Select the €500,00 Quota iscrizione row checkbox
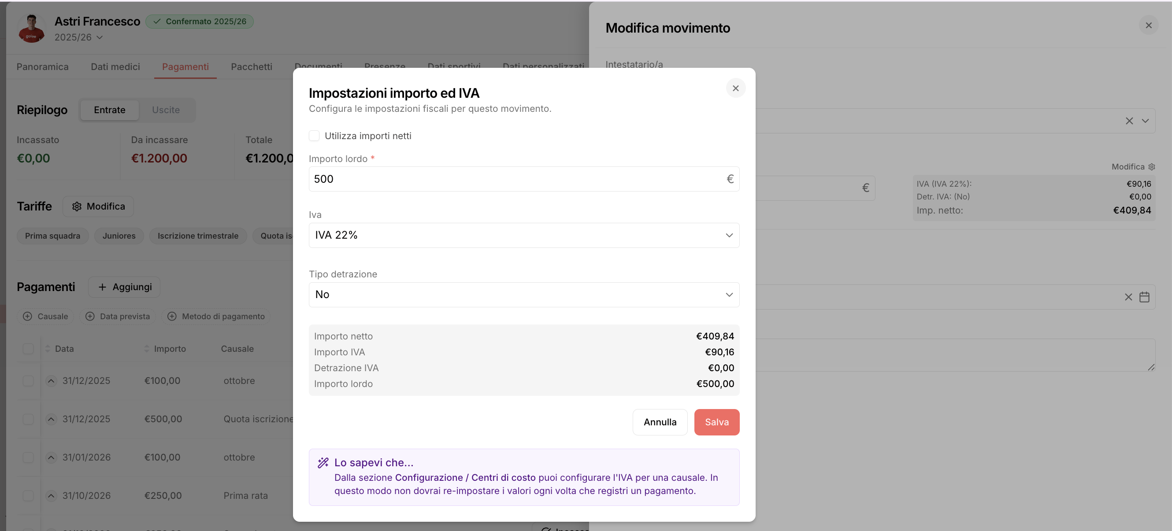Image resolution: width=1172 pixels, height=531 pixels. point(28,419)
